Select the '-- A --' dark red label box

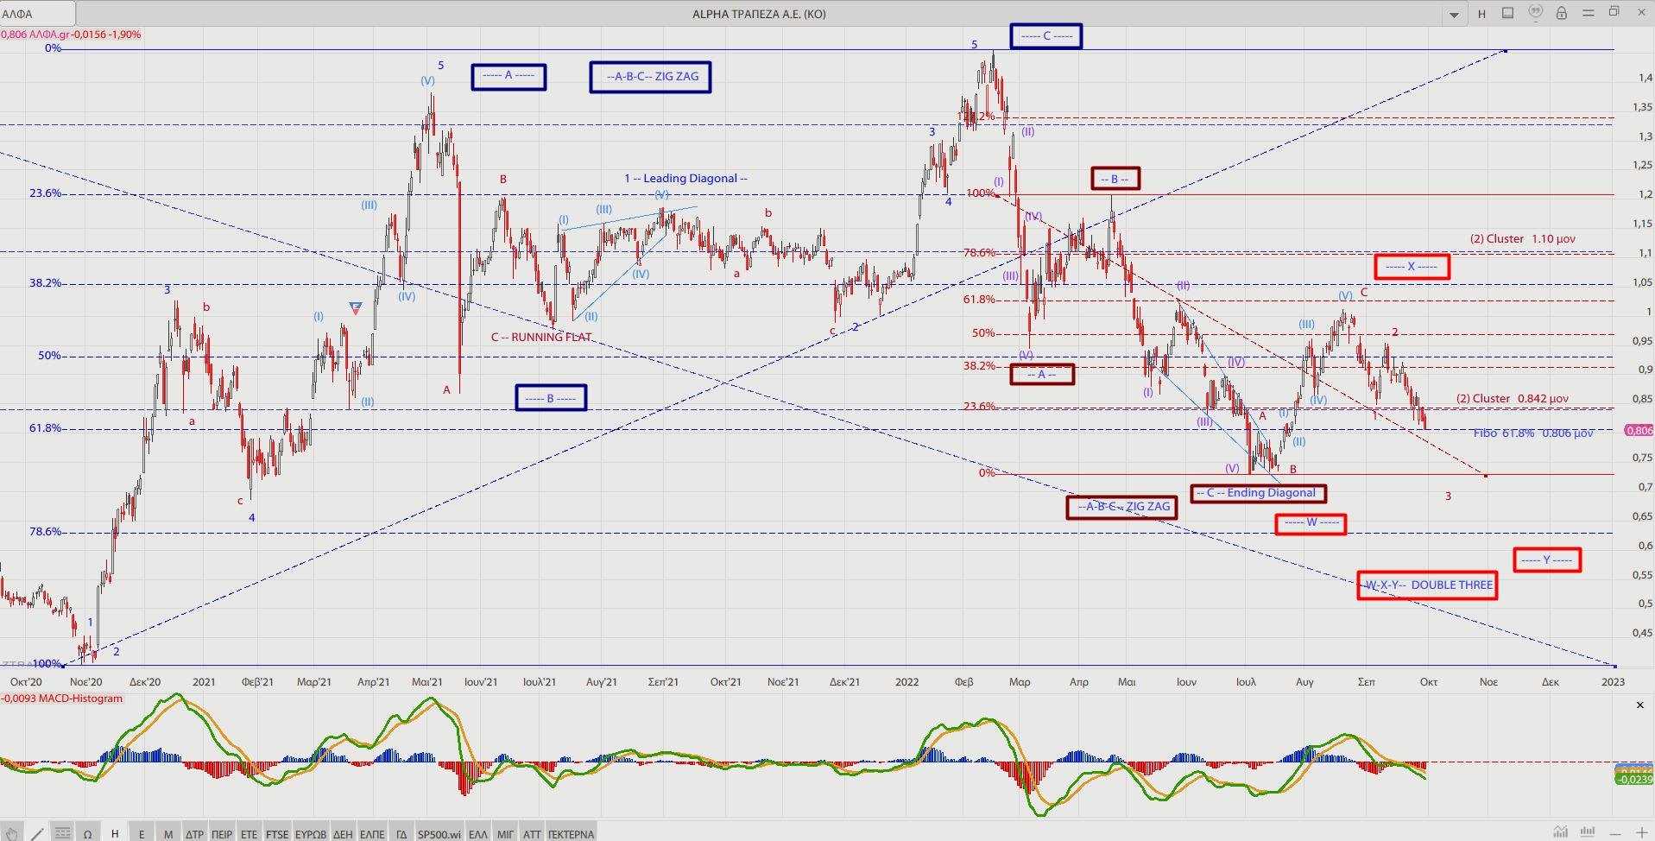[x=1042, y=374]
